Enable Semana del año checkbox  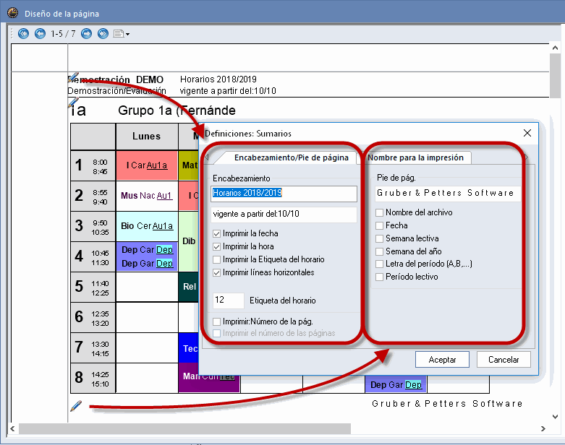379,251
